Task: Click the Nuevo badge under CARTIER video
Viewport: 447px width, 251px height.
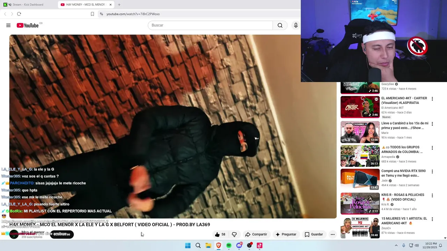Action: (x=386, y=117)
